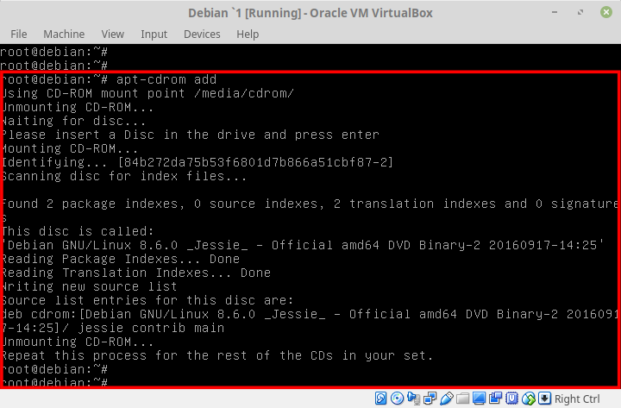Screen dimensions: 621x408
Task: Click the 'Using CD-ROM mount point /media/cdrom/' line
Action: 147,93
